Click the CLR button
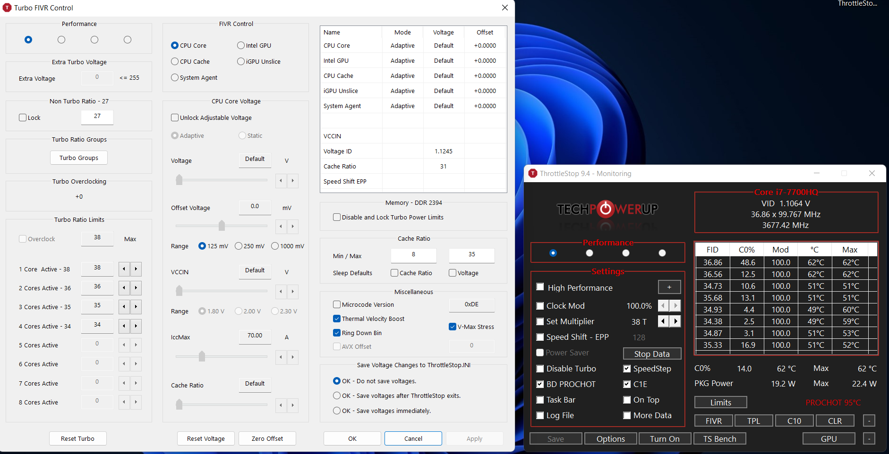Viewport: 889px width, 454px height. click(835, 420)
